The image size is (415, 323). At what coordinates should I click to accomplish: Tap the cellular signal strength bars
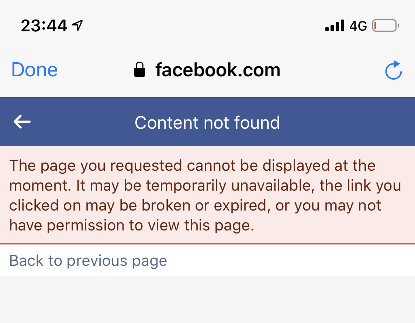tap(335, 26)
